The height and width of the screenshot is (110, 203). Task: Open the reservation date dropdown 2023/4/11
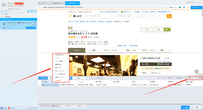tap(143, 16)
